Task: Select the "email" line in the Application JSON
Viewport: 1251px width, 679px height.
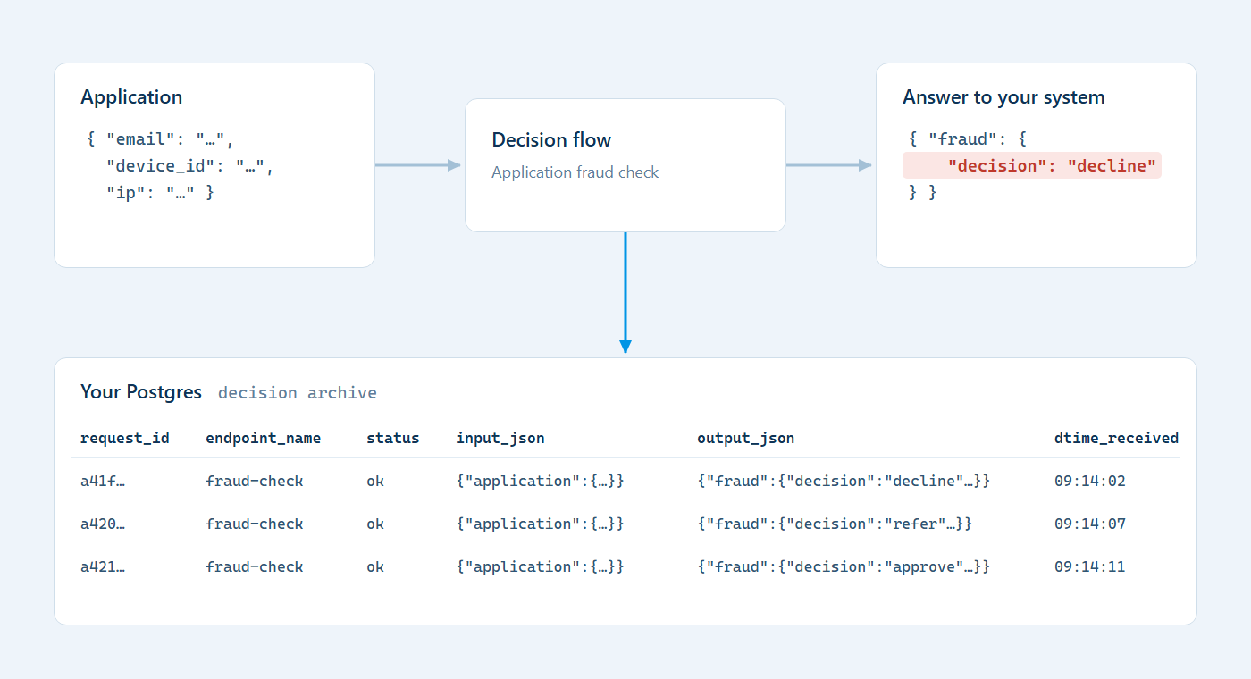Action: [161, 139]
